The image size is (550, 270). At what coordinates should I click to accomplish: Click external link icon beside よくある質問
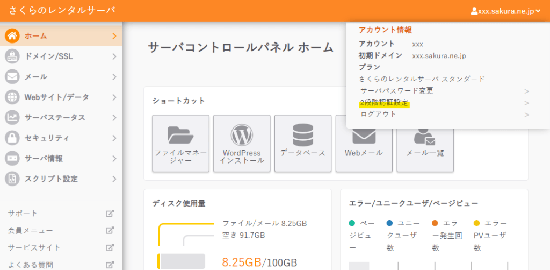click(x=110, y=265)
